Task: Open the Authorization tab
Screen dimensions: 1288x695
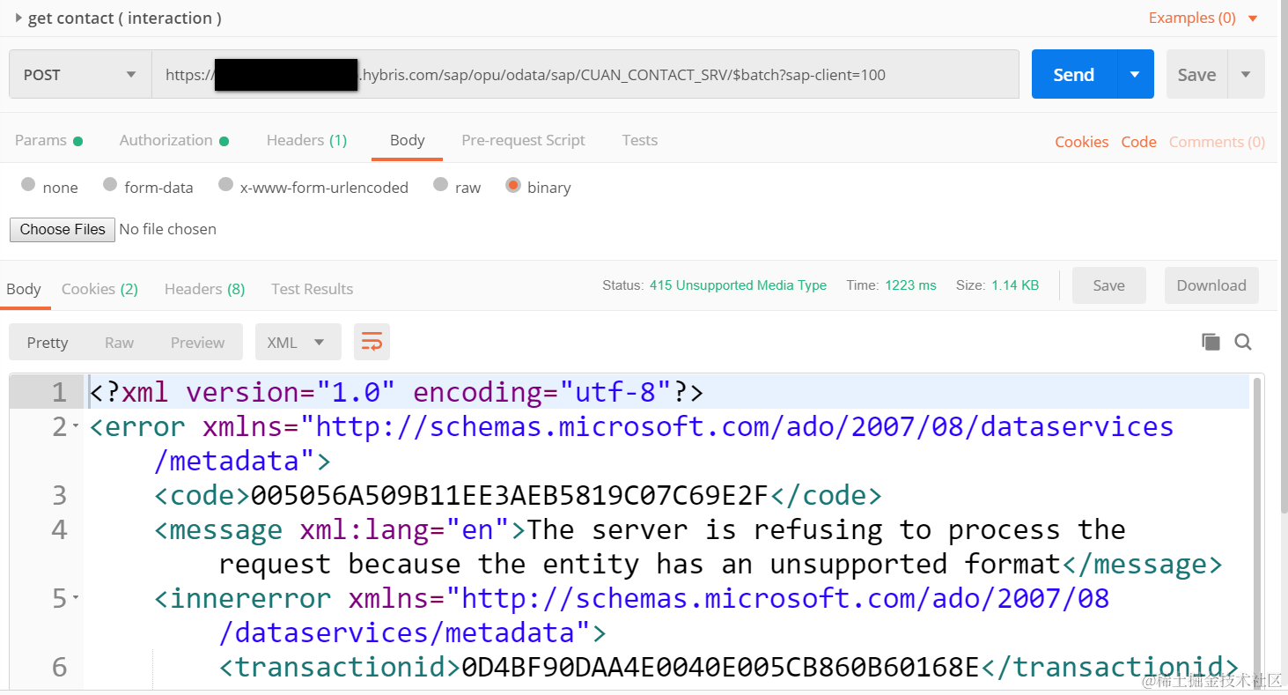Action: (173, 140)
